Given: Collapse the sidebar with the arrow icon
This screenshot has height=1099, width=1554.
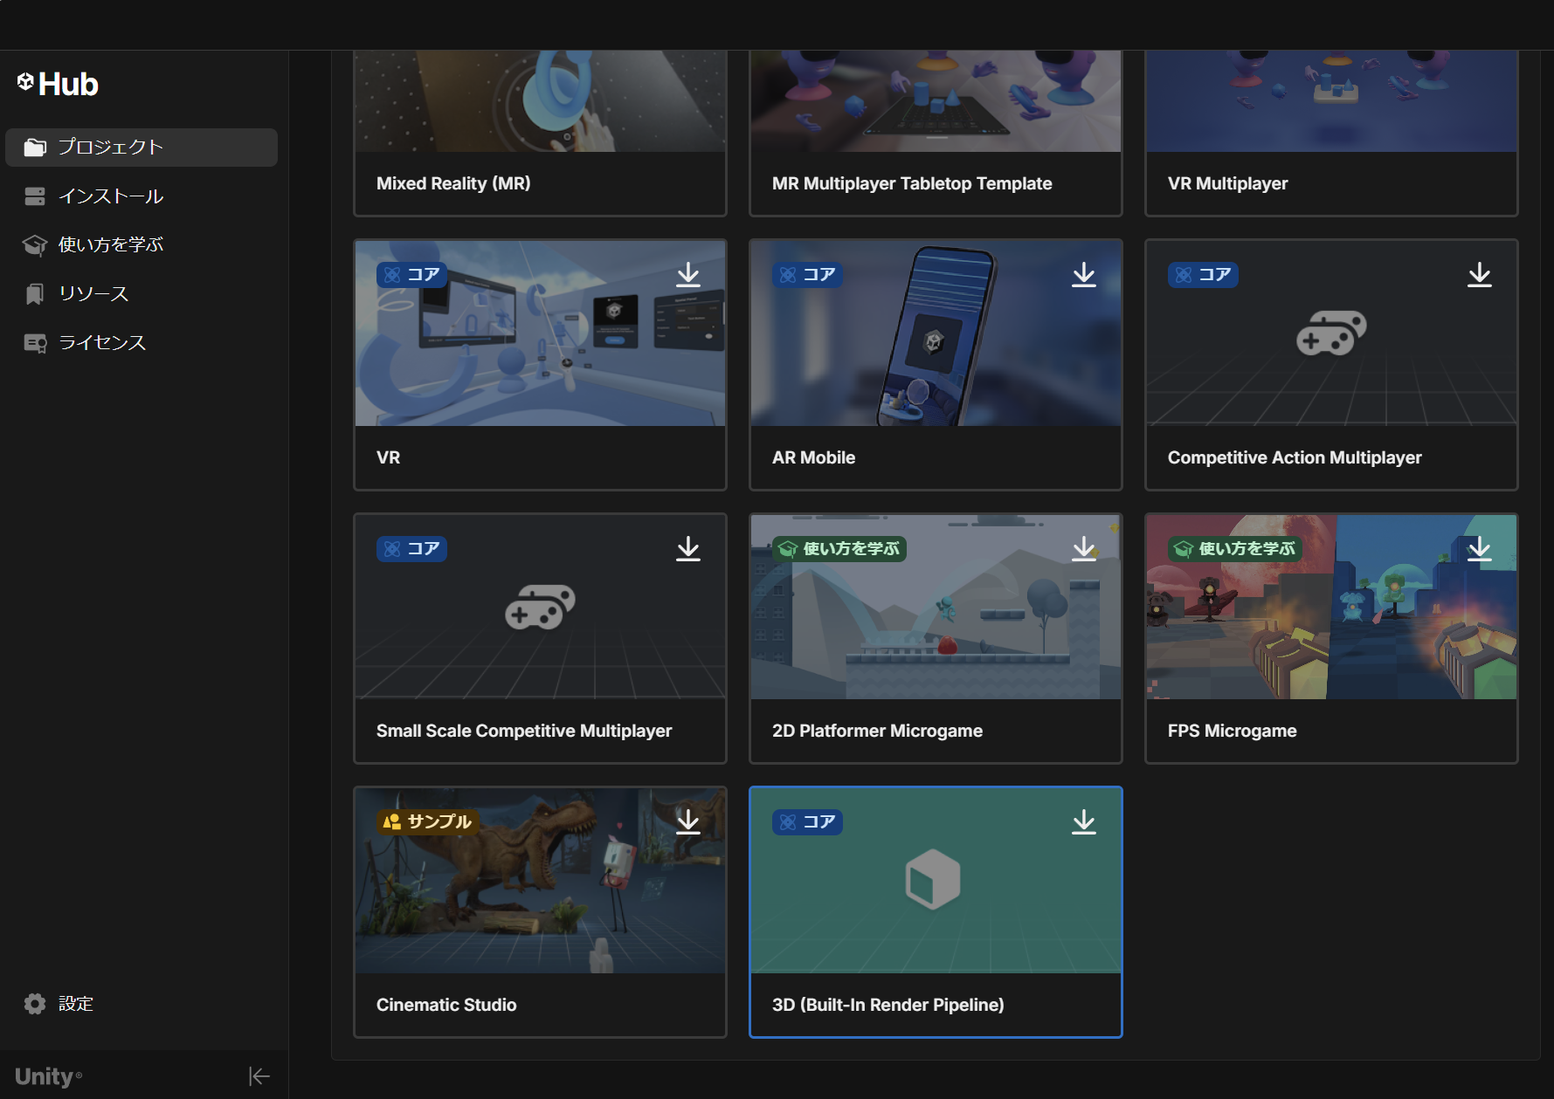Looking at the screenshot, I should (x=259, y=1076).
